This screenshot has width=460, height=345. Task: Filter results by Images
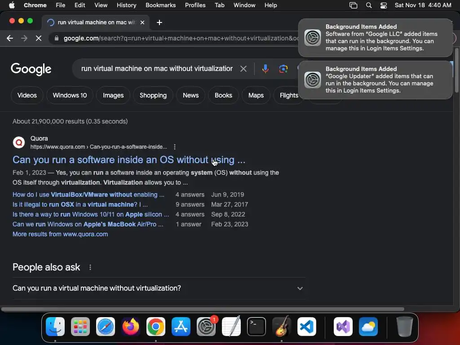pyautogui.click(x=113, y=95)
